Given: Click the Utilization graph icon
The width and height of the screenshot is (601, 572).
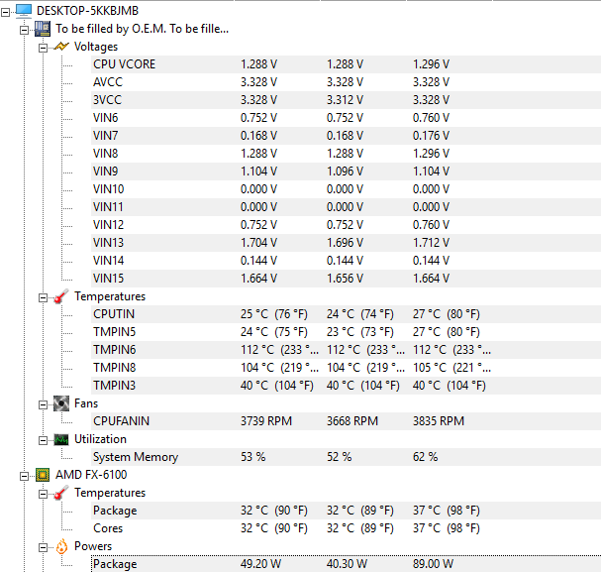Looking at the screenshot, I should point(61,439).
